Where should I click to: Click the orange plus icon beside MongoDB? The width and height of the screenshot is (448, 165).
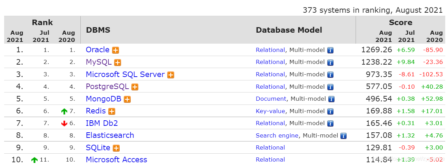coord(127,99)
